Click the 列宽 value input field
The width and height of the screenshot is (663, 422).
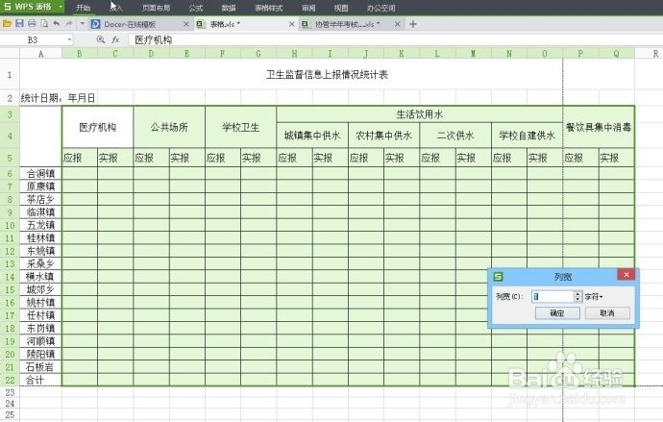552,297
